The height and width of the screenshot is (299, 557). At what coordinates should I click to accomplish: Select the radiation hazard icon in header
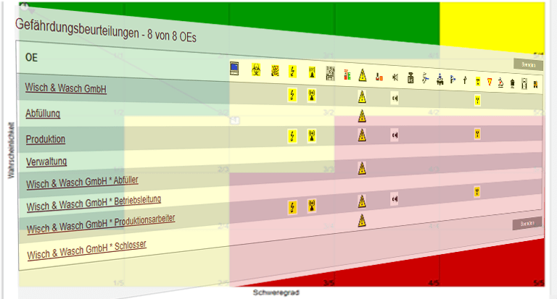pyautogui.click(x=312, y=72)
